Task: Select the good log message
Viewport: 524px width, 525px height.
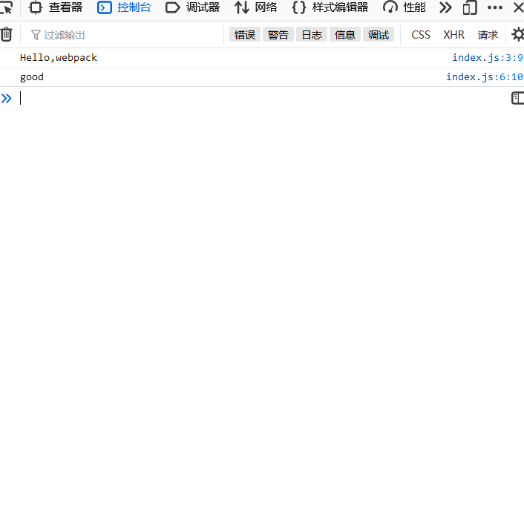Action: coord(32,77)
